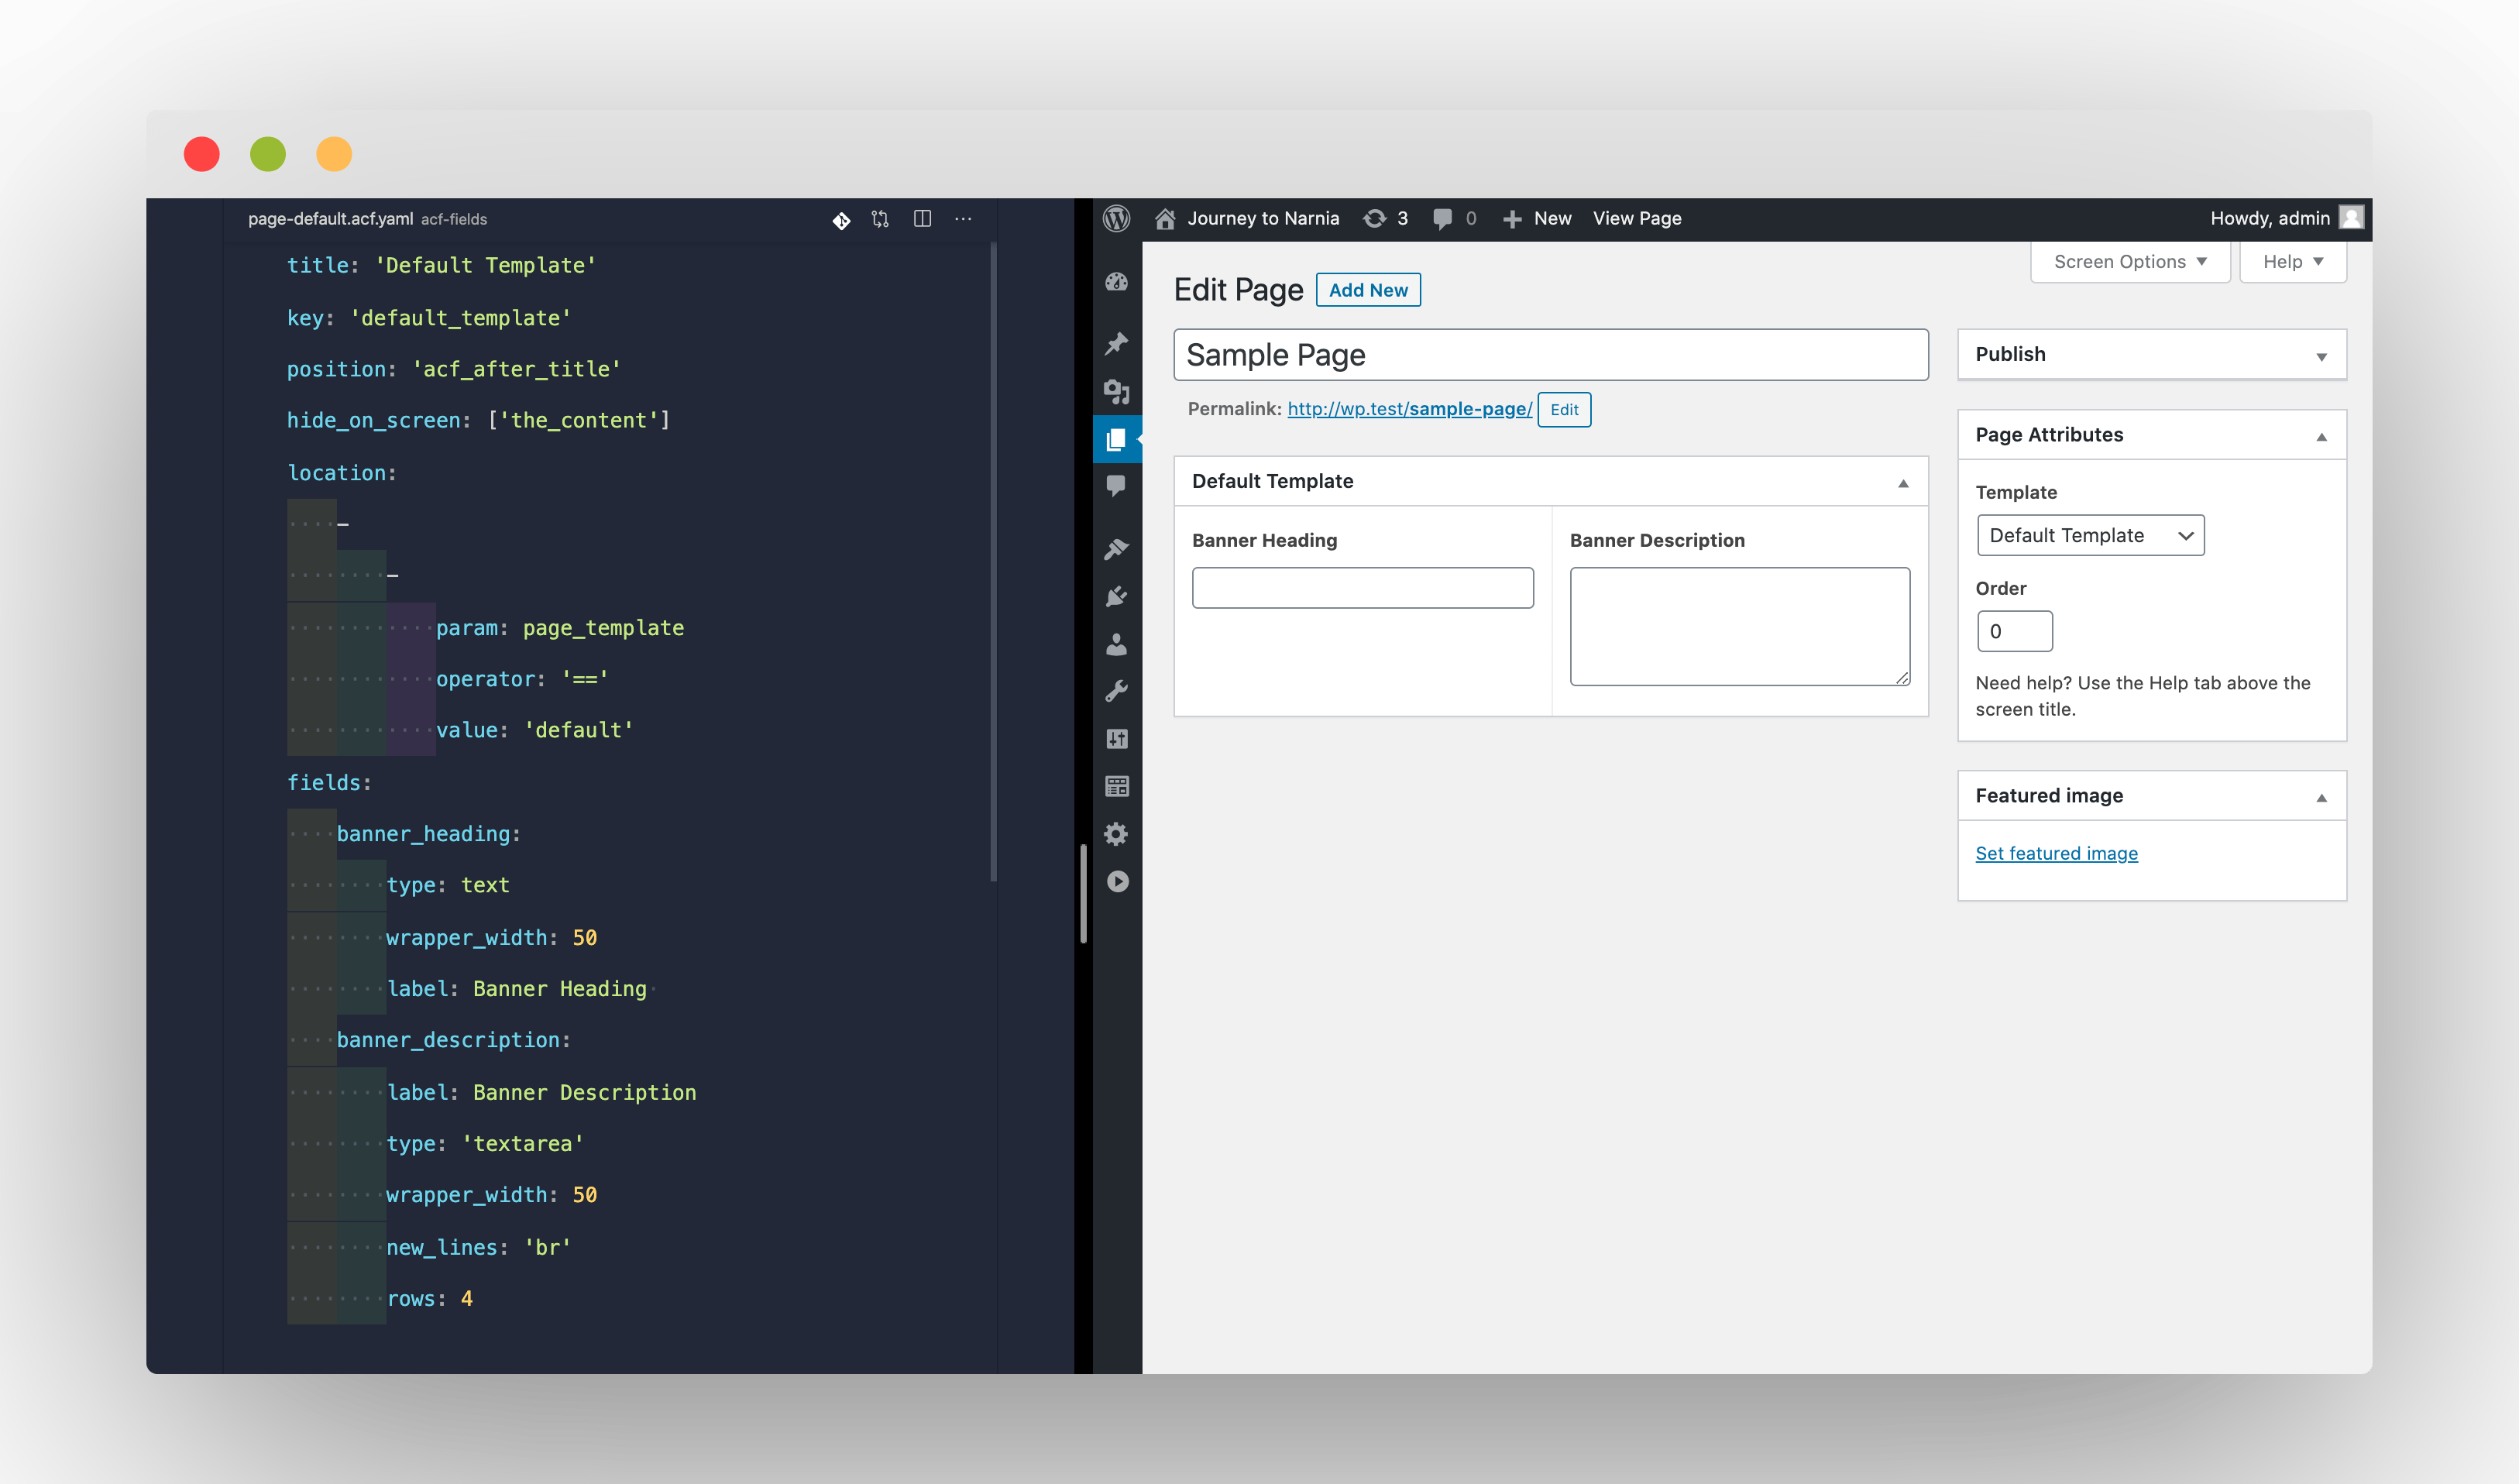The image size is (2519, 1484).
Task: Open Posts via the pushpin icon
Action: [x=1116, y=343]
